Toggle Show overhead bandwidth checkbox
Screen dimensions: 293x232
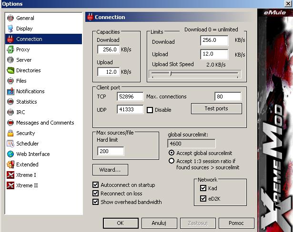click(x=95, y=202)
